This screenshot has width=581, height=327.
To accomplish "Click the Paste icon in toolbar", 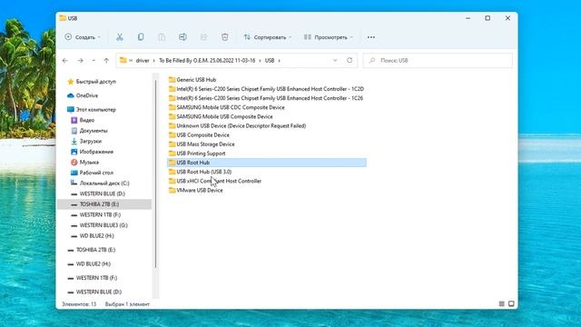I will [162, 37].
